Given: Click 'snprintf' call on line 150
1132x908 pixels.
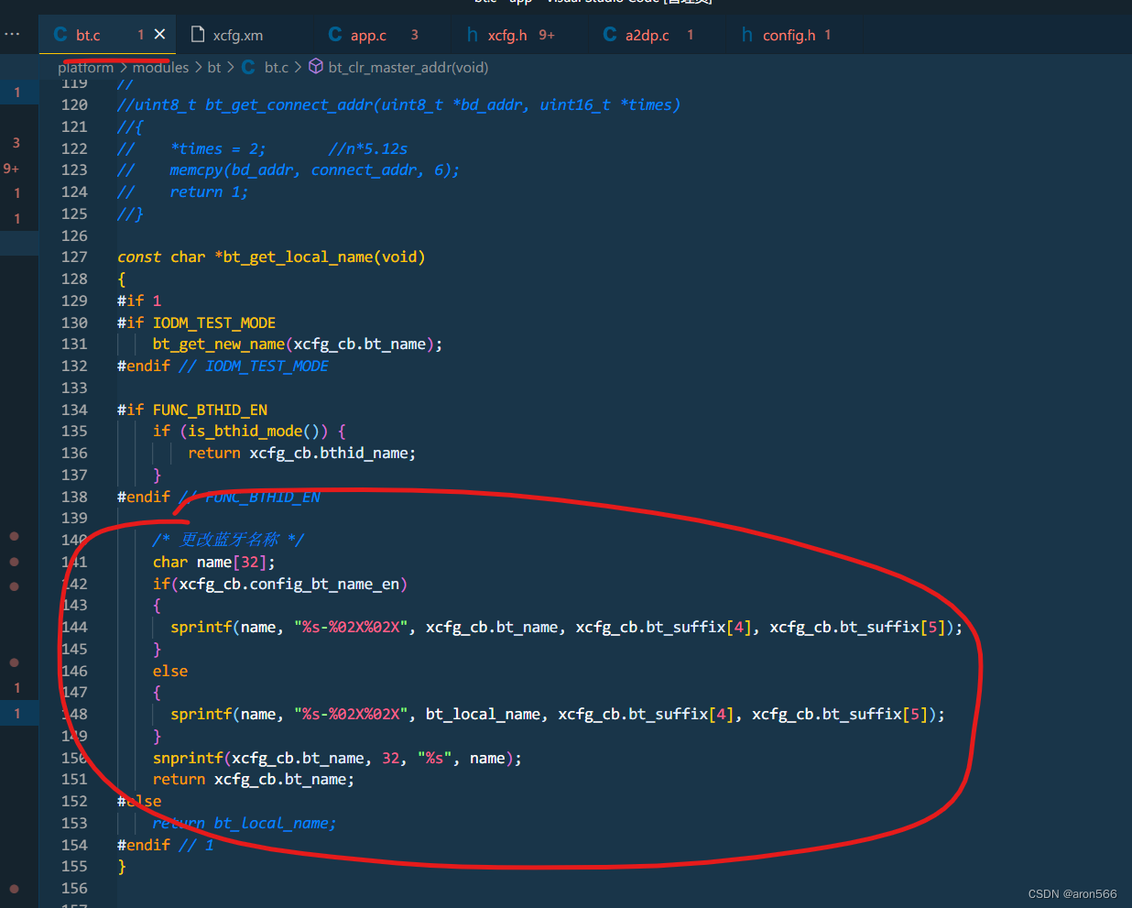Looking at the screenshot, I should [188, 759].
